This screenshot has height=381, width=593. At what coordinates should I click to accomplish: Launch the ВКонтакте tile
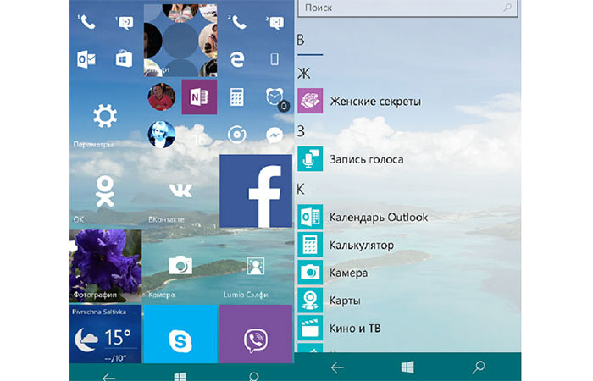point(180,190)
